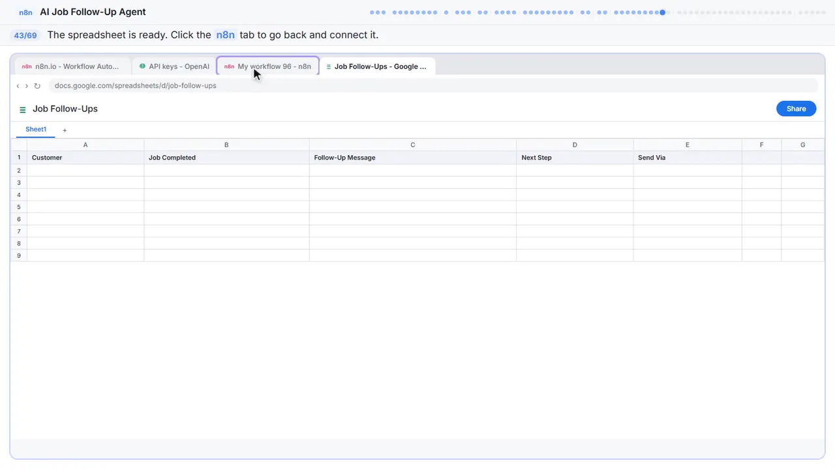
Task: Click the browser back arrow
Action: click(18, 86)
